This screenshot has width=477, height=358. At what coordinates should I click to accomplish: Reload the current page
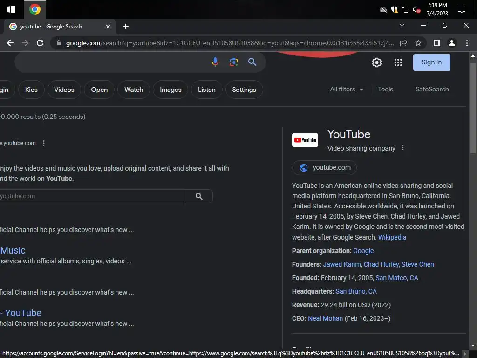(x=40, y=43)
